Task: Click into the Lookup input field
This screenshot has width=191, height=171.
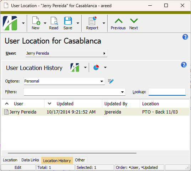Action: tap(167, 92)
